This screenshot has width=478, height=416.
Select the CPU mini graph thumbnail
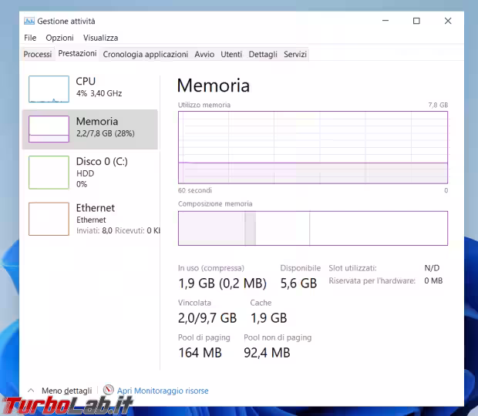tap(49, 89)
